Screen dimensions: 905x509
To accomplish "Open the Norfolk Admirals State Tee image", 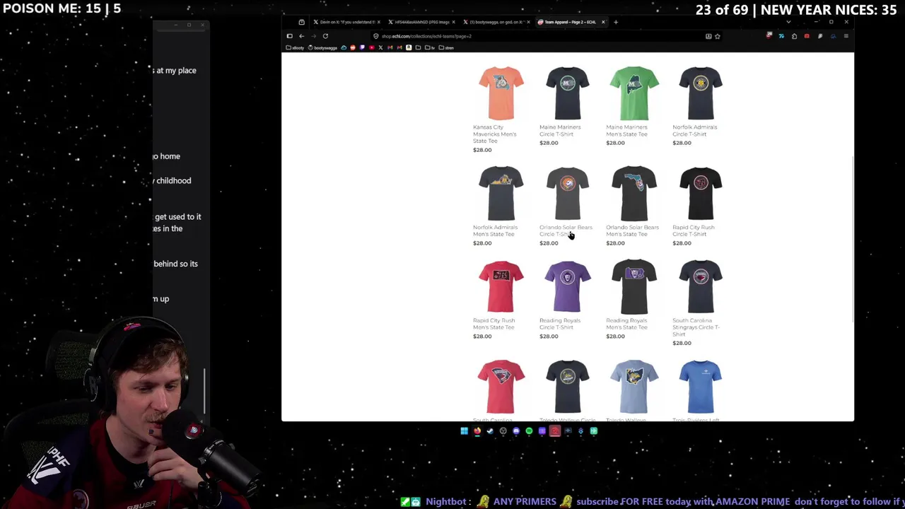I will (x=501, y=193).
